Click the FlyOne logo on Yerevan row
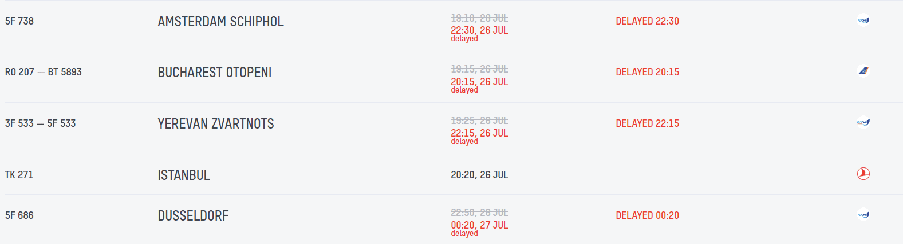The width and height of the screenshot is (903, 244). point(863,123)
